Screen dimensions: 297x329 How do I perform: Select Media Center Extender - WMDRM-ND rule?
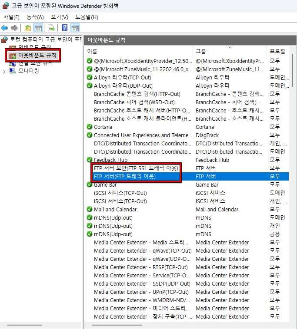pyautogui.click(x=142, y=300)
